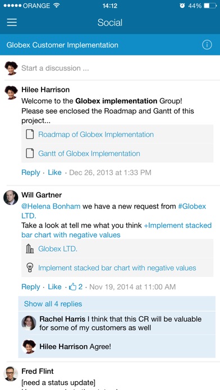Screen dimensions: 220x390
Task: Open Gantt of Globex Implementation link
Action: (89, 154)
